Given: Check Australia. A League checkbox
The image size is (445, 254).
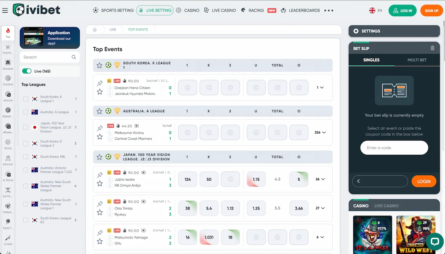Looking at the screenshot, I should click(26, 112).
